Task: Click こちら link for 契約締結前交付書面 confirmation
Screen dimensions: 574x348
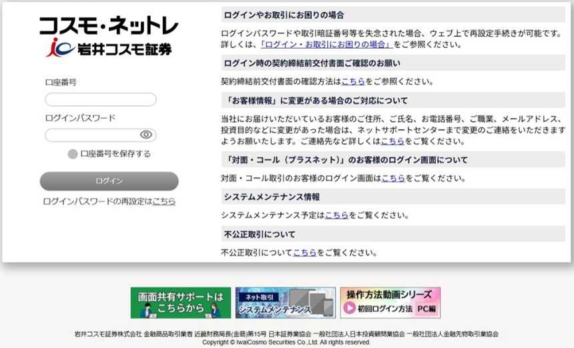Action: pos(353,81)
